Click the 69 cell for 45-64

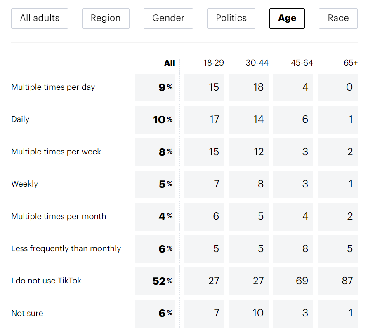point(293,281)
